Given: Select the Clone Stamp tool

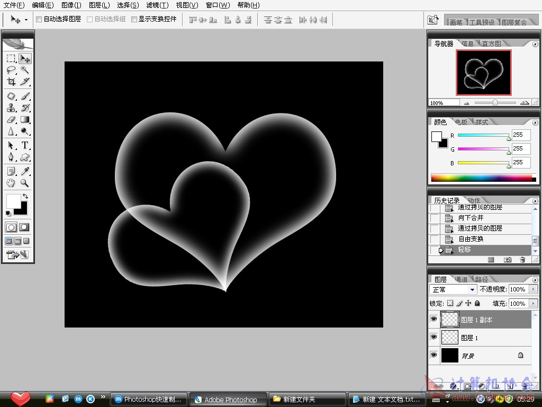Looking at the screenshot, I should tap(11, 108).
